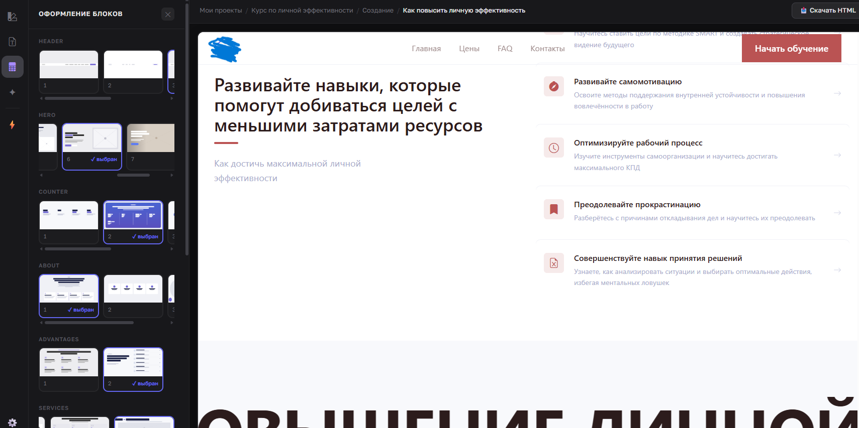
Task: Click the clock icon beside Оптимизируйте рабочий процесс
Action: (x=554, y=148)
